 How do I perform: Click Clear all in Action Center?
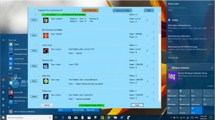click(210, 4)
